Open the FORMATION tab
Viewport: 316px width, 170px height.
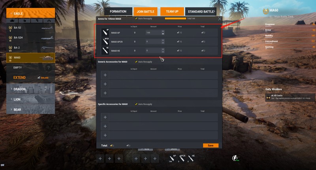[118, 11]
